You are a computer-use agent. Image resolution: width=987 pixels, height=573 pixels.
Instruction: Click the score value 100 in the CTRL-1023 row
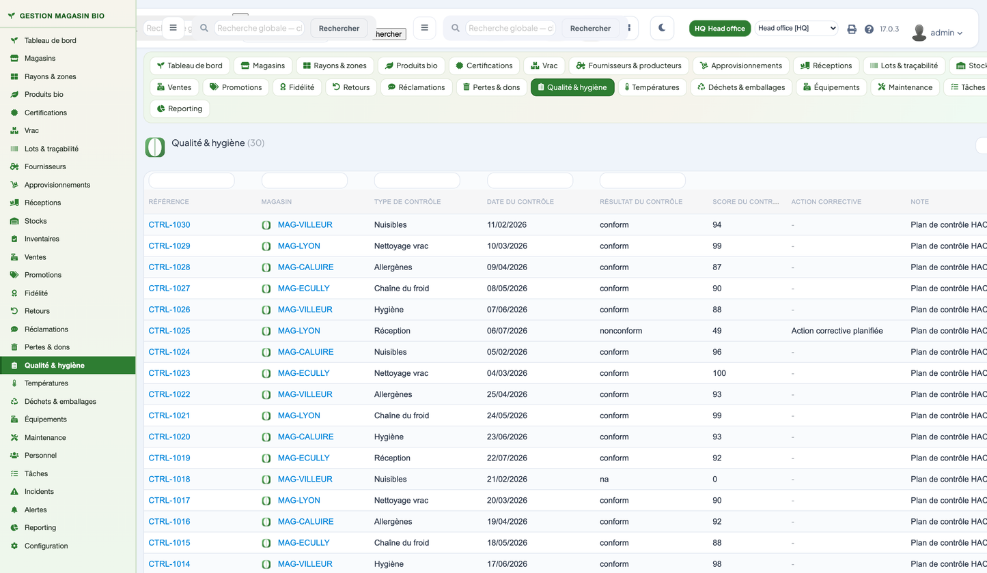(719, 373)
